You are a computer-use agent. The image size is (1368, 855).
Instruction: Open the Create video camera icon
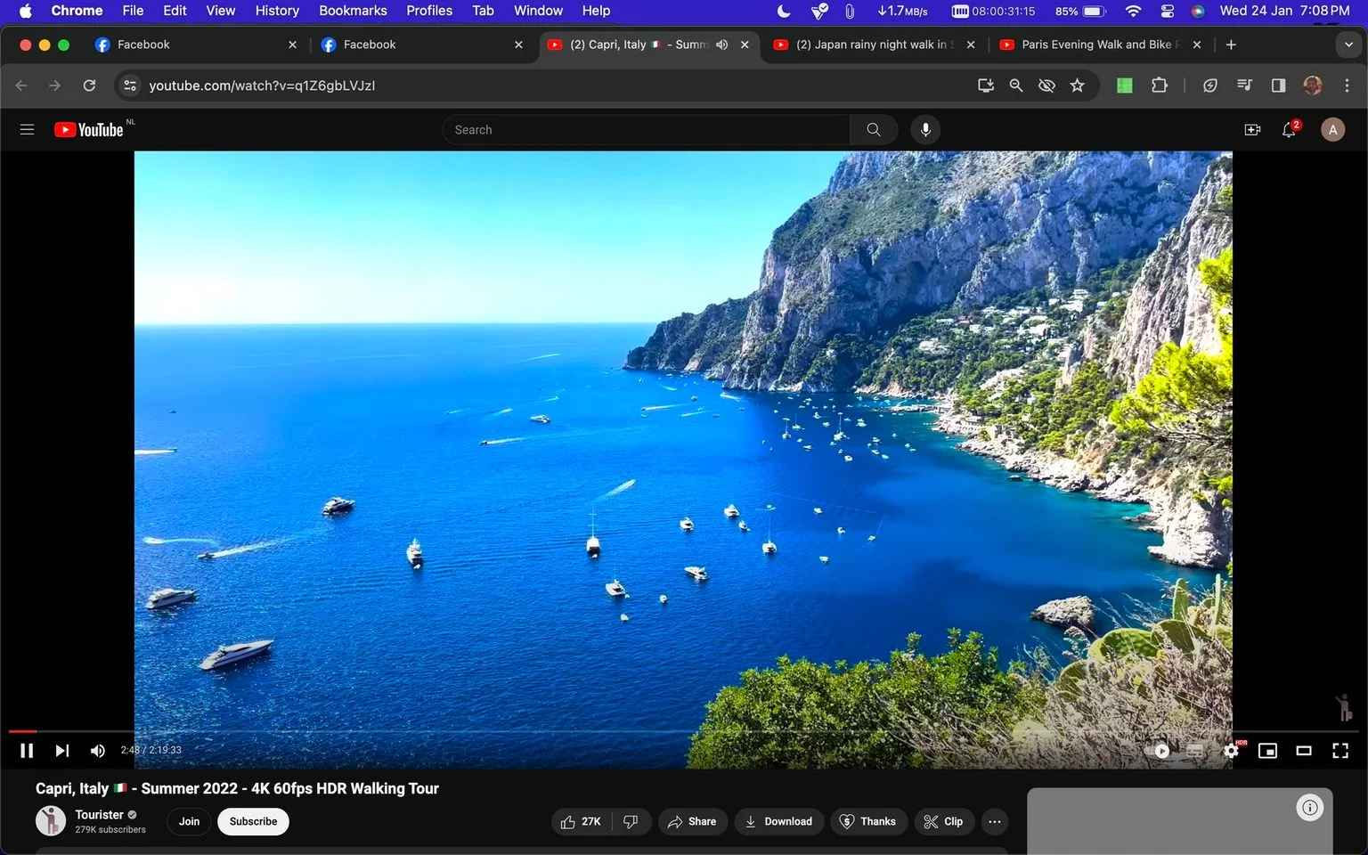point(1252,130)
